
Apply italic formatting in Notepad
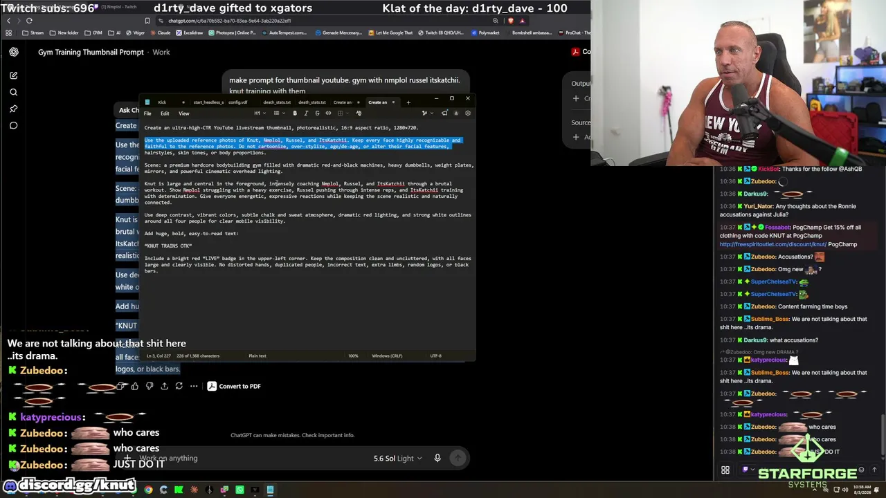coord(306,113)
